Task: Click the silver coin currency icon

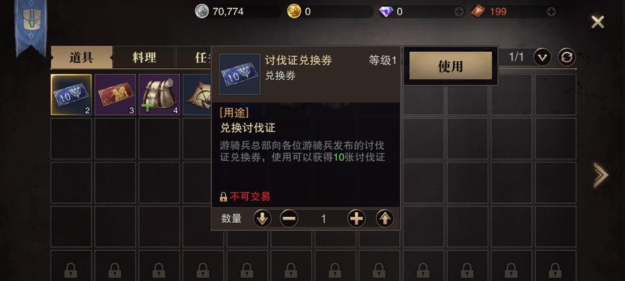Action: (202, 11)
